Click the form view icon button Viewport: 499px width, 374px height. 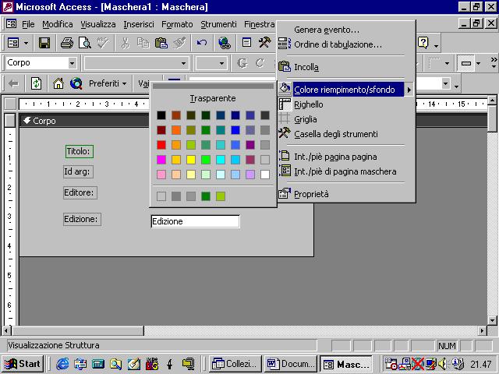click(13, 43)
